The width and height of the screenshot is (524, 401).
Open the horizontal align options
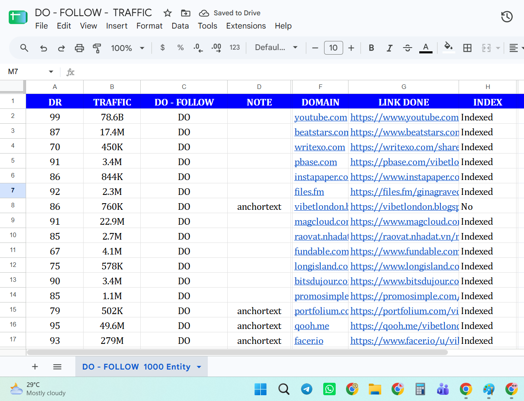pos(514,48)
